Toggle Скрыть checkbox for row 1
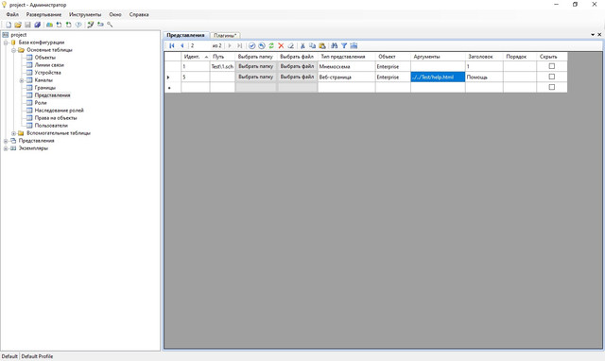The width and height of the screenshot is (605, 361). click(x=552, y=66)
